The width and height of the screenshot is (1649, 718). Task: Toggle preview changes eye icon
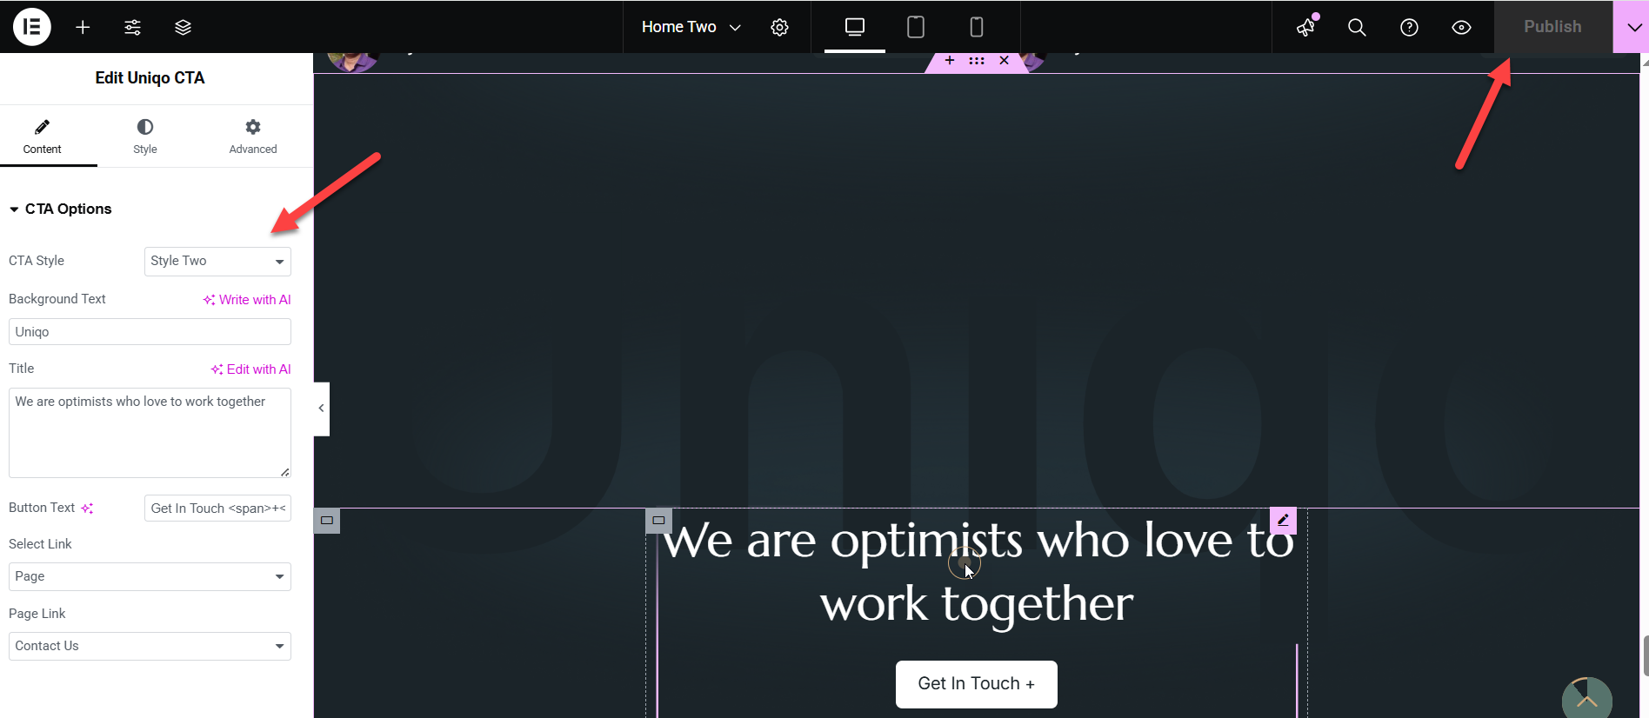(x=1461, y=27)
